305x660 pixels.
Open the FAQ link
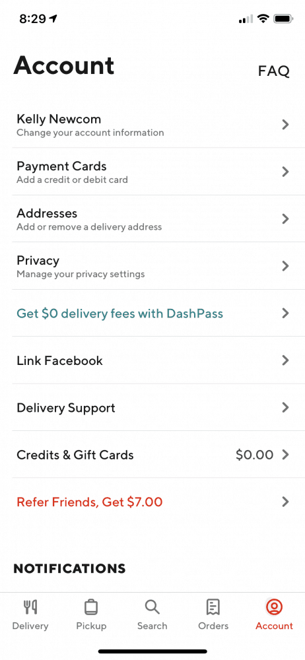(274, 71)
